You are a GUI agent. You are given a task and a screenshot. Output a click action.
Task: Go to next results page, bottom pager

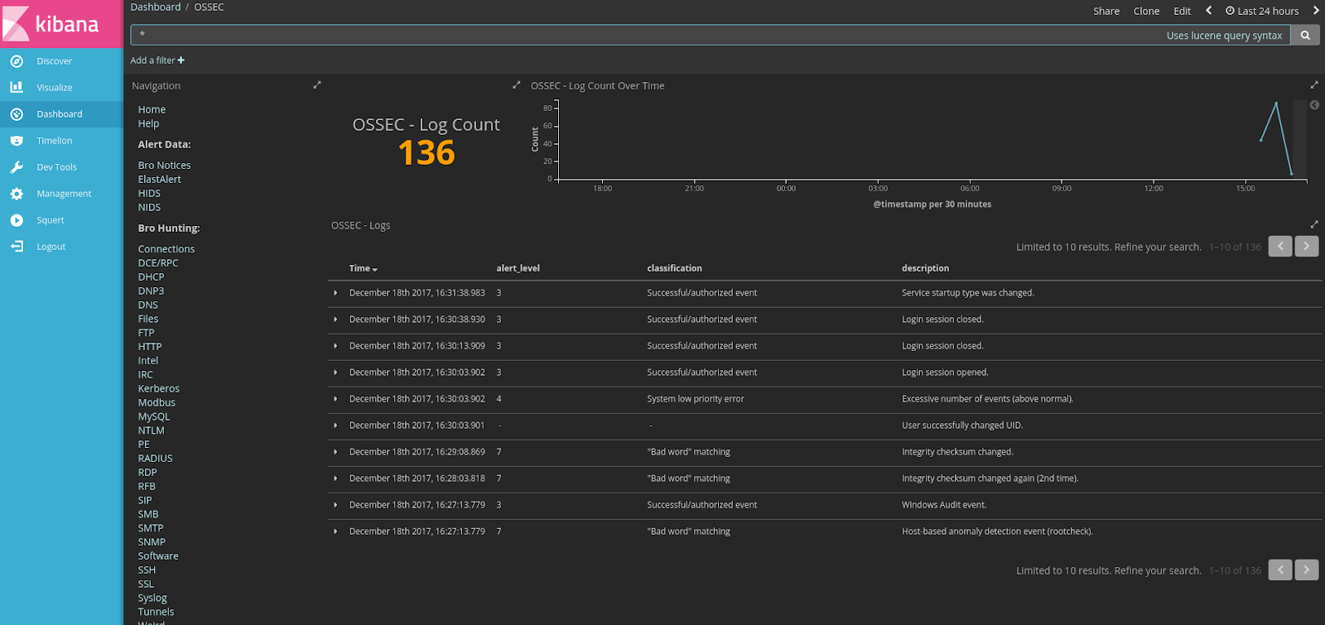(x=1307, y=570)
